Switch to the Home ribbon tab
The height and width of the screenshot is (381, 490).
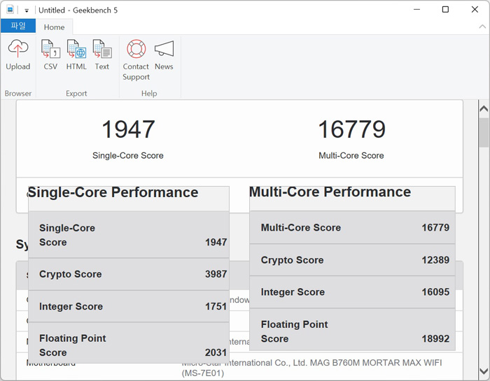tap(54, 27)
